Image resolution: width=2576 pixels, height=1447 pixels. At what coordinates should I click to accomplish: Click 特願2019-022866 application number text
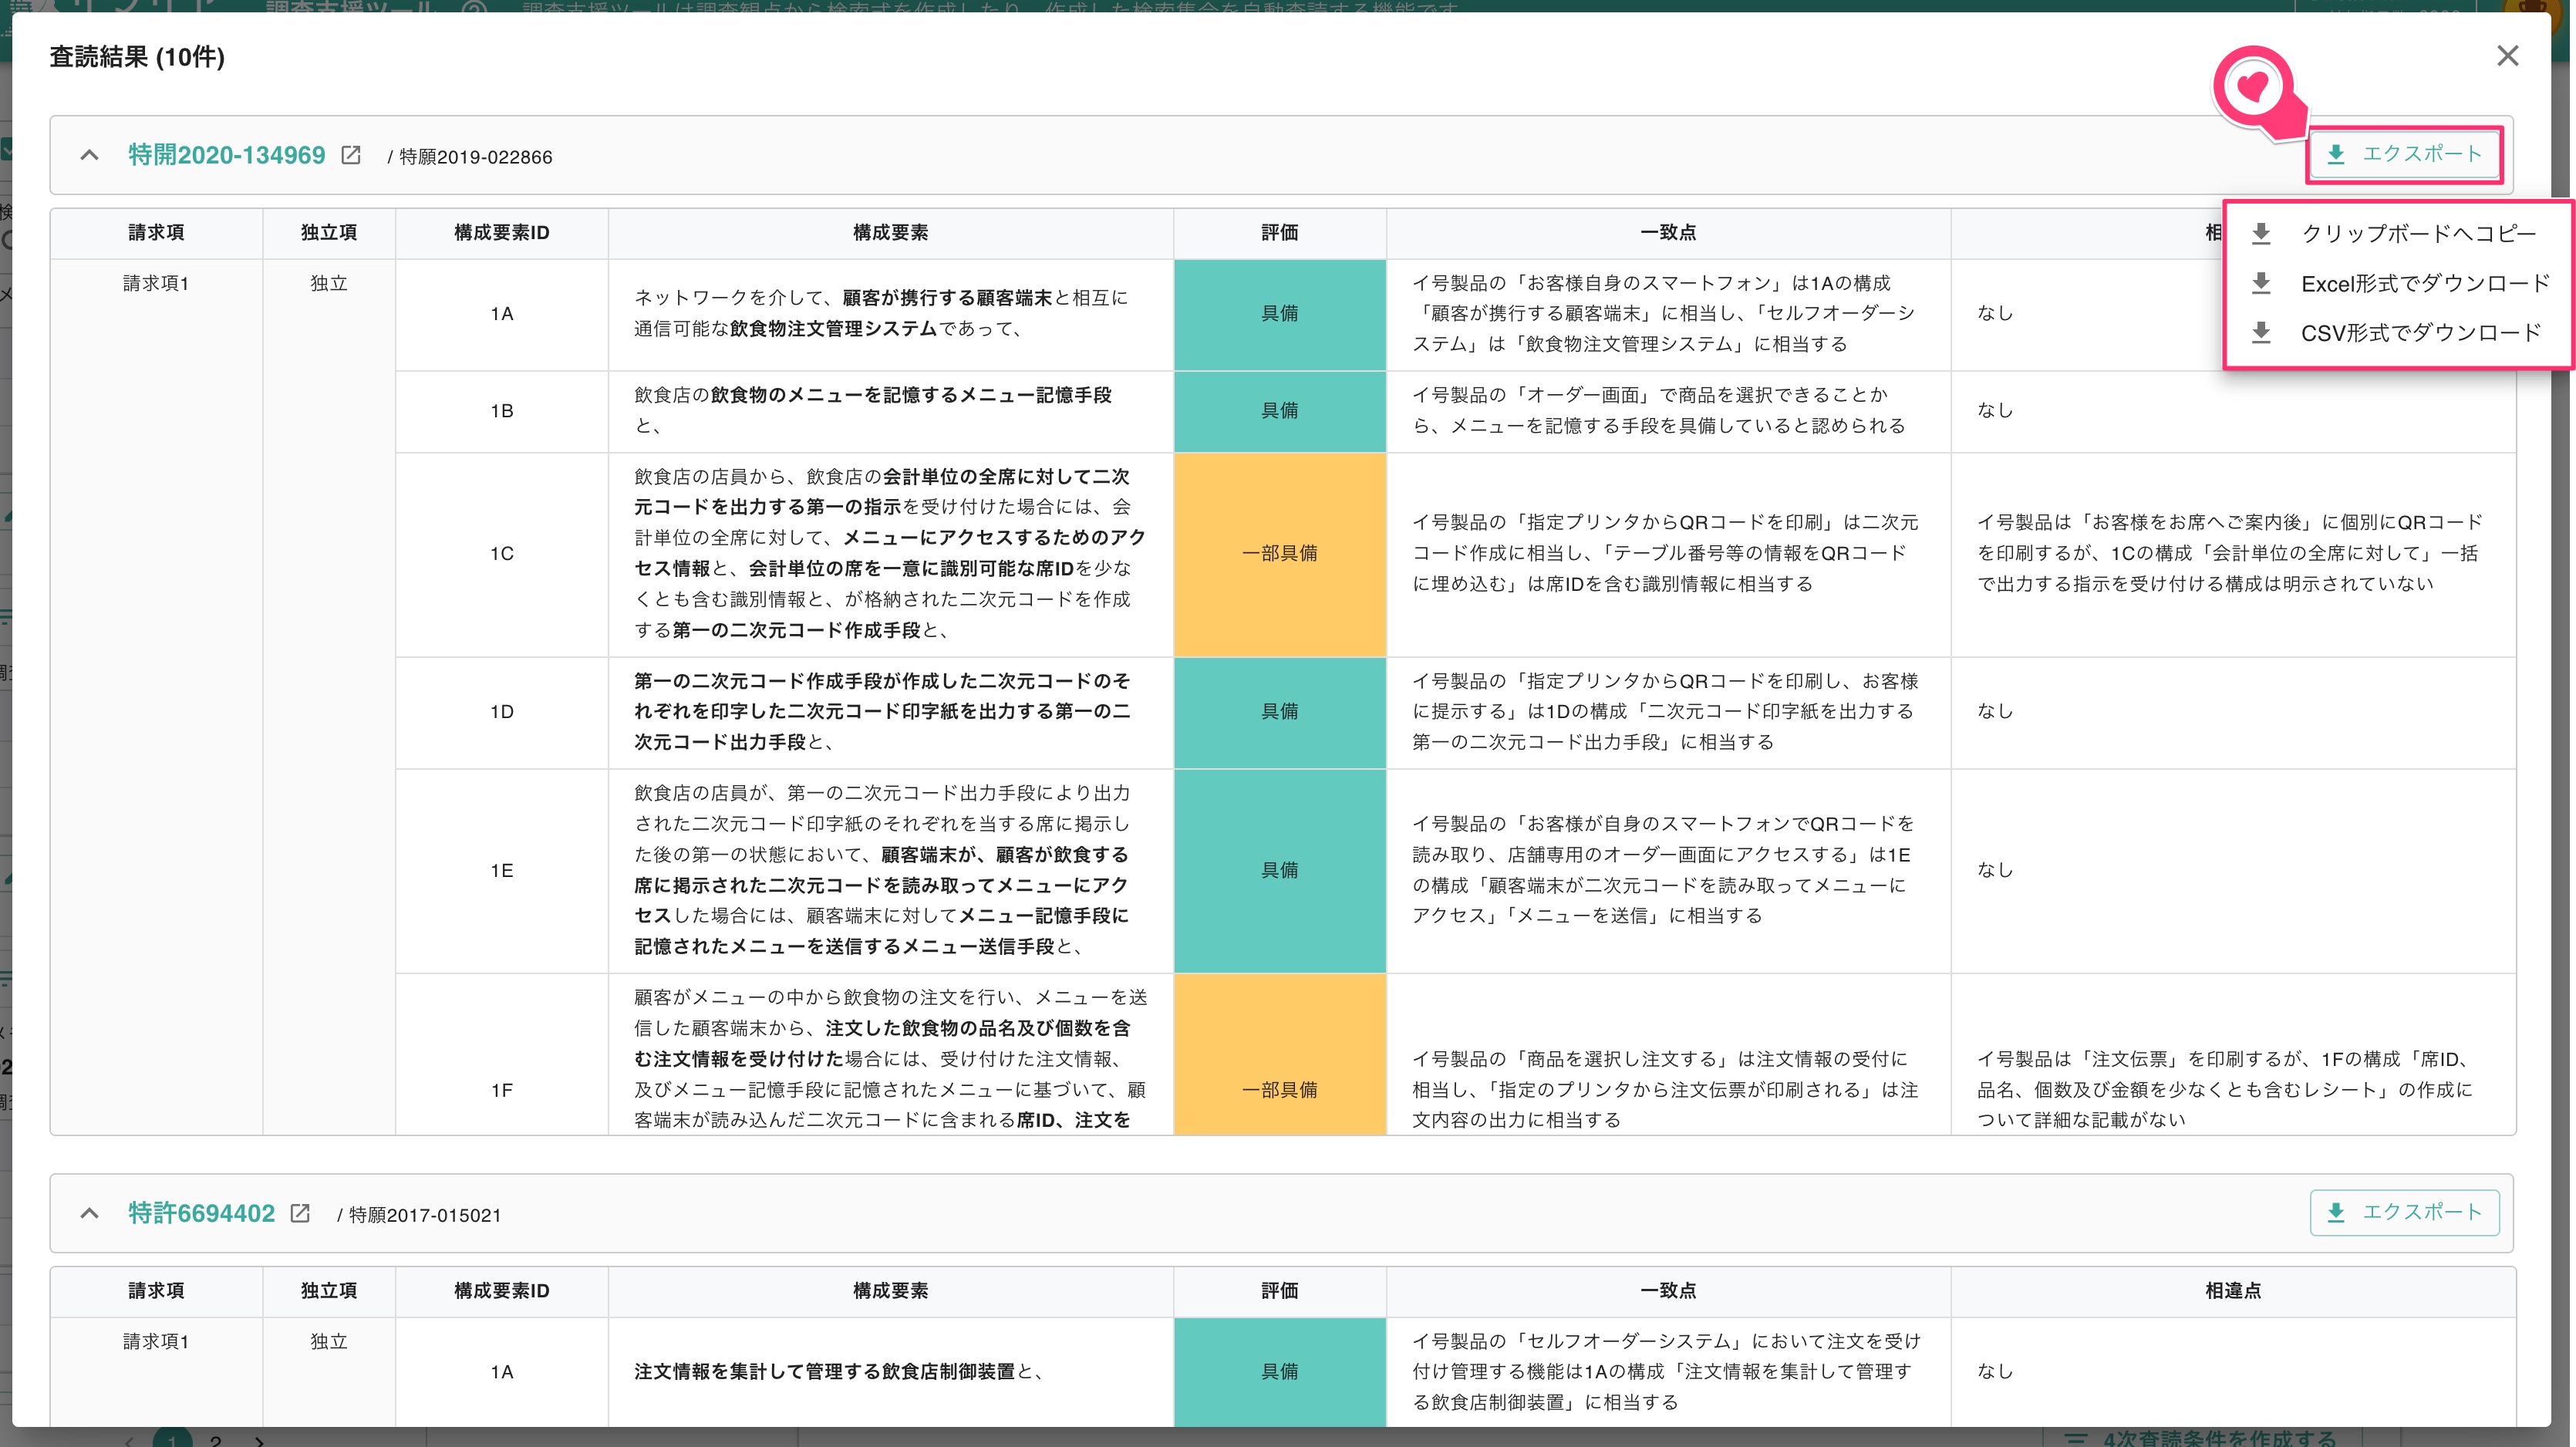[x=476, y=157]
